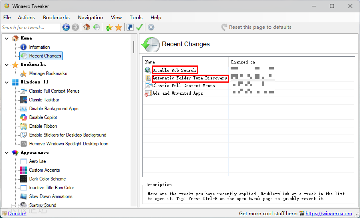Open the Tools menu

tap(136, 17)
